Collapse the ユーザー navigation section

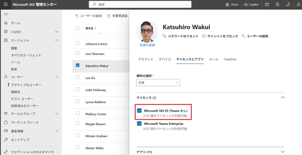[x=57, y=77]
